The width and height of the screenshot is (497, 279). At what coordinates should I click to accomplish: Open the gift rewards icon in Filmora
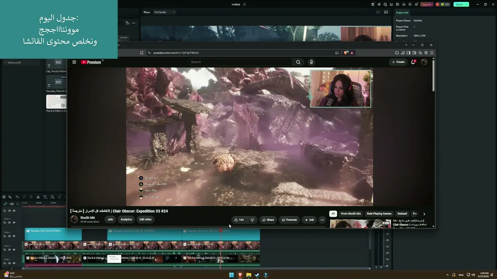(373, 4)
